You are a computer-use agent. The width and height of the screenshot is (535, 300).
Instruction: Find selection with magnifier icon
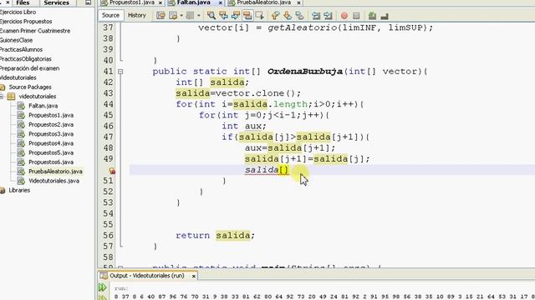[211, 15]
